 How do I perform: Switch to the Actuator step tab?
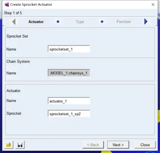coord(36,22)
